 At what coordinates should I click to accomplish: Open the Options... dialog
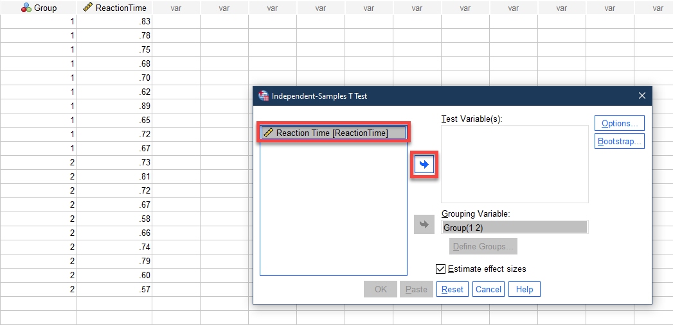[x=620, y=123]
